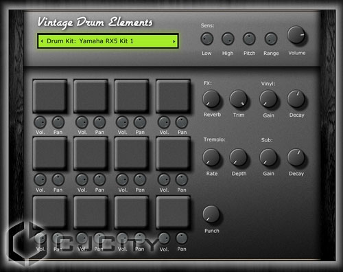The image size is (343, 272).
Task: Click Vol. knob under third bottom-row pad
Action: [x=122, y=238]
